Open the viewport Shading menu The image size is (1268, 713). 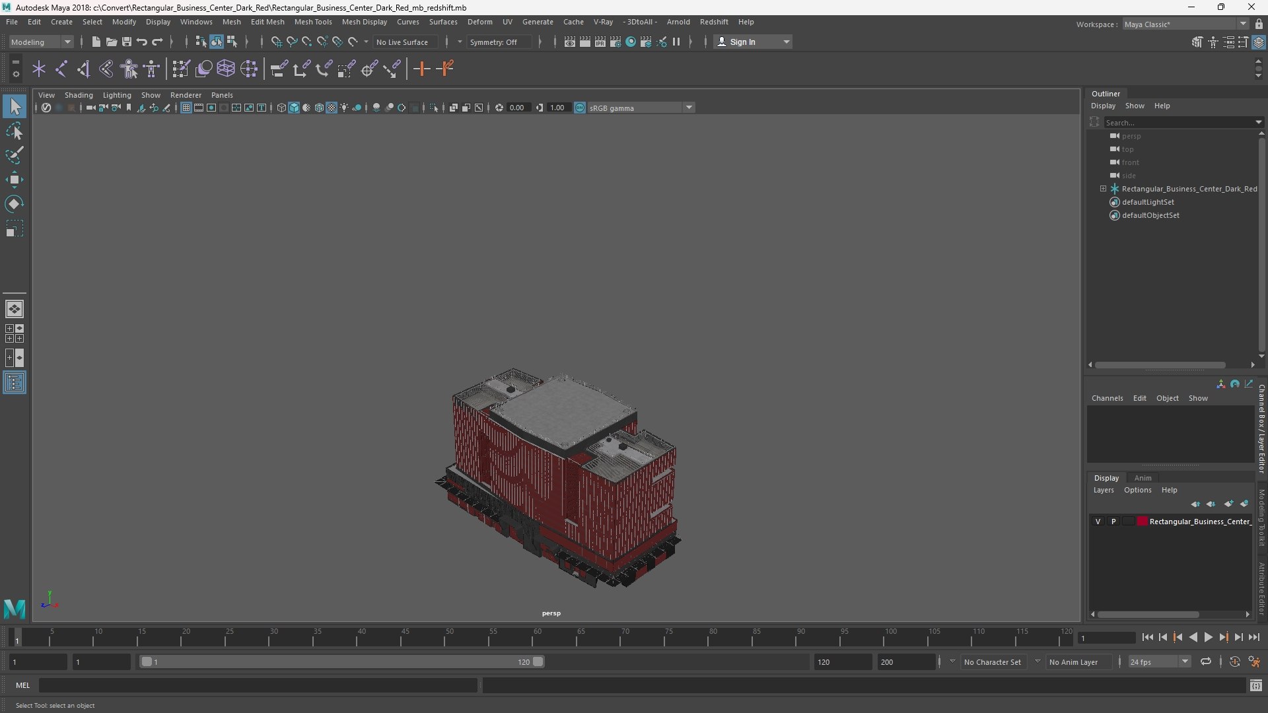point(79,95)
